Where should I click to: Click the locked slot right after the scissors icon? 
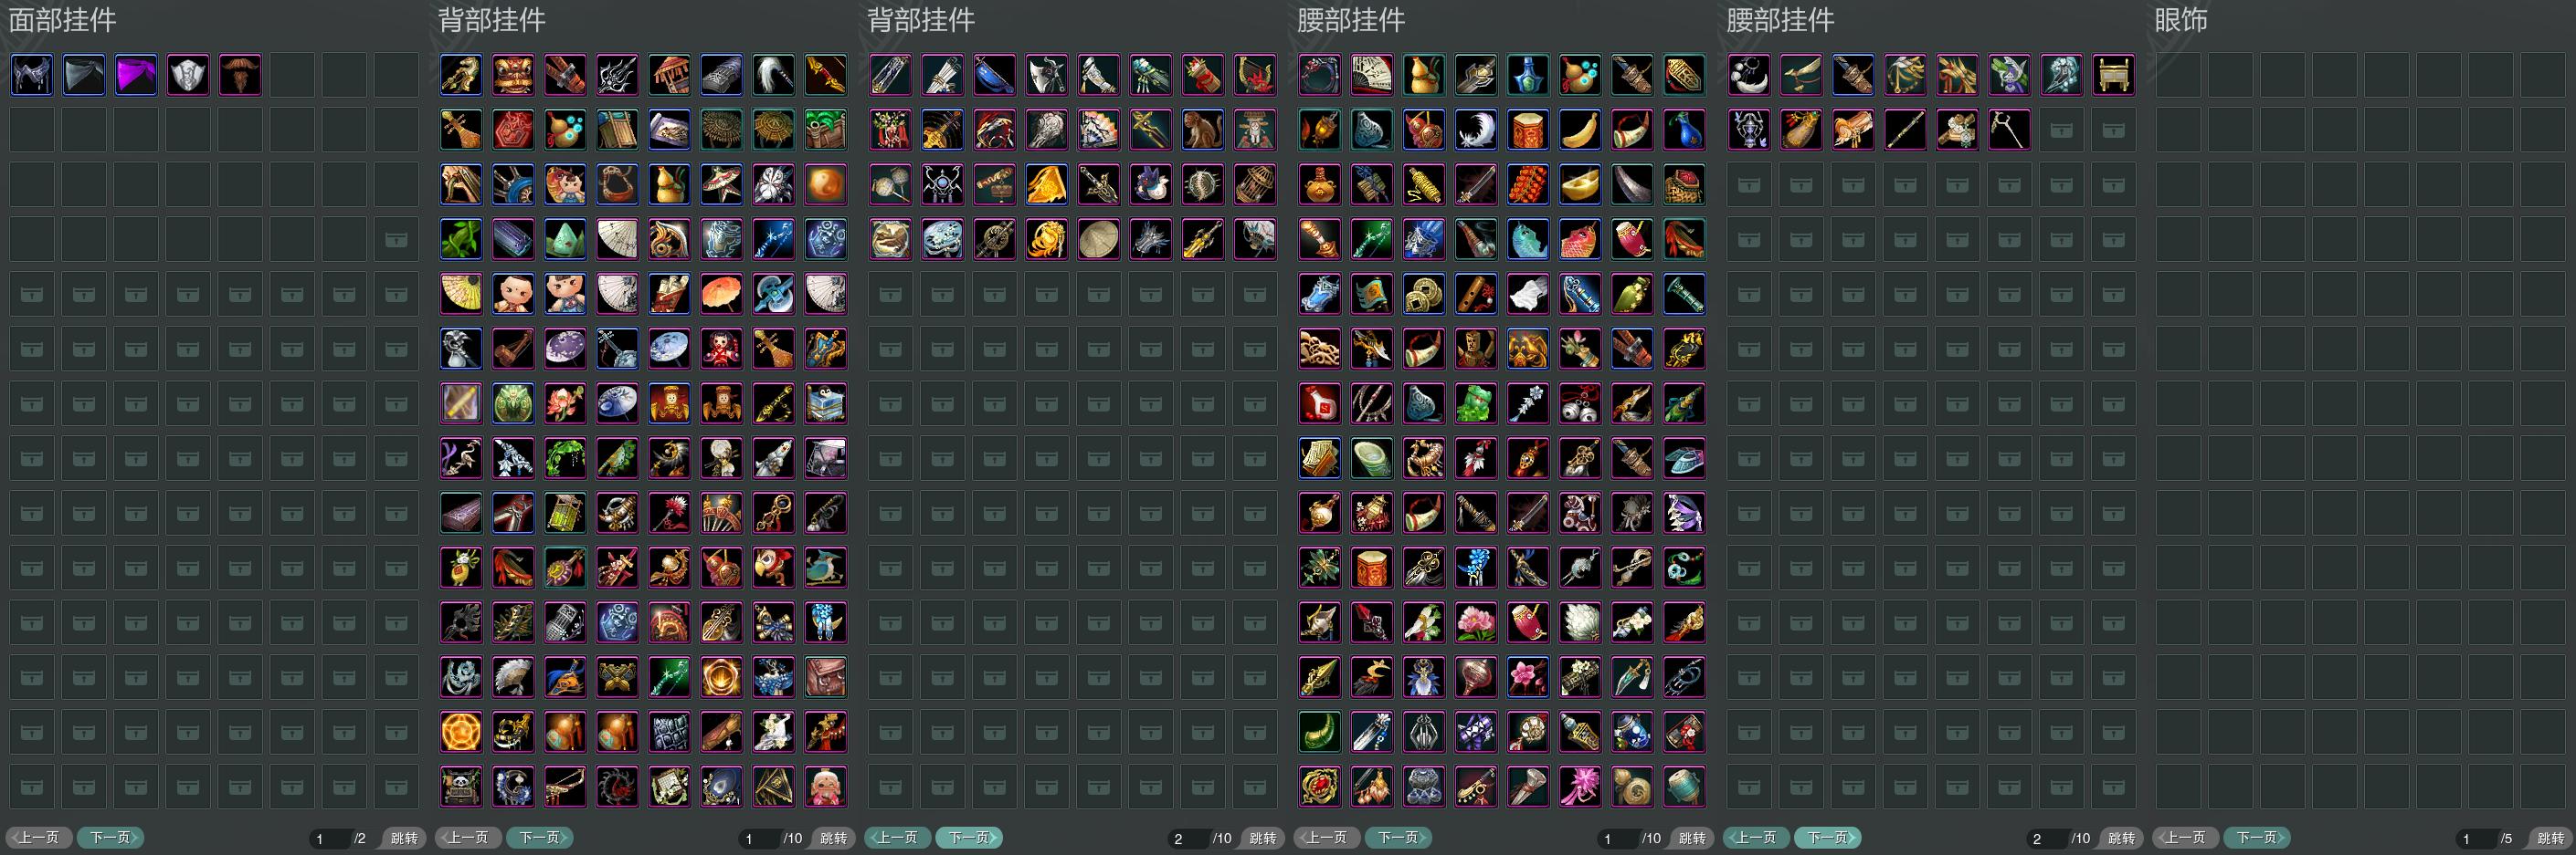2061,130
